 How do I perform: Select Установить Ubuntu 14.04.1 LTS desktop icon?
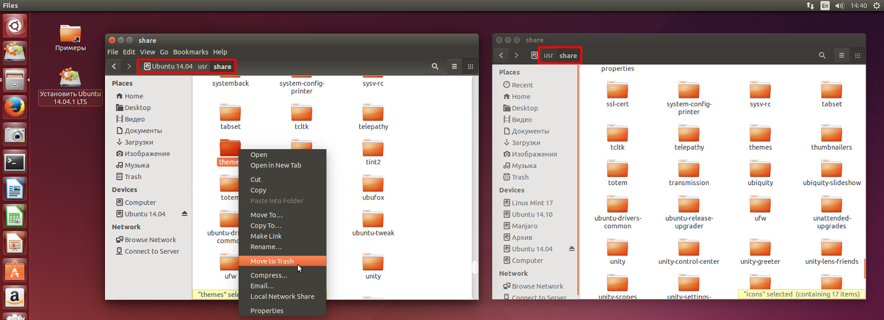(x=71, y=87)
